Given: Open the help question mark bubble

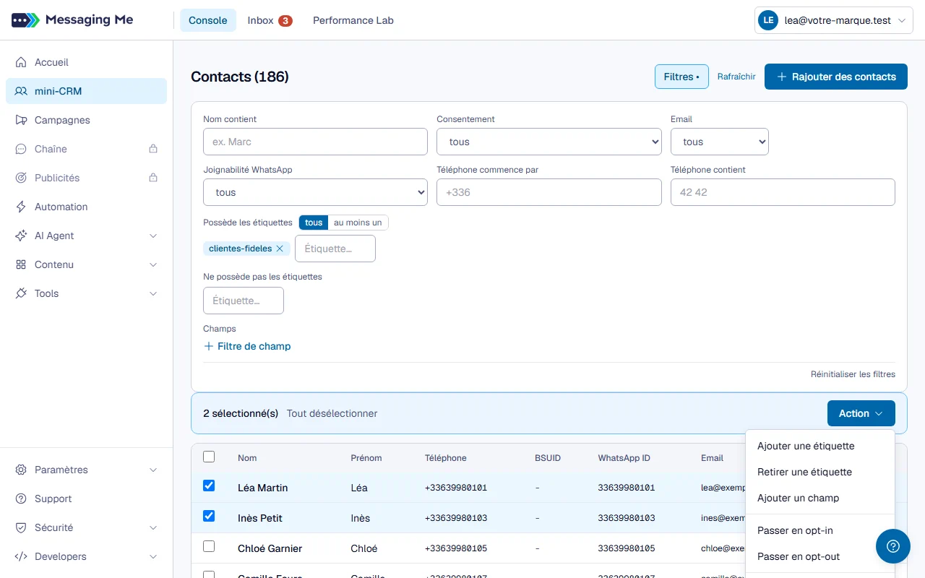Looking at the screenshot, I should [x=893, y=546].
